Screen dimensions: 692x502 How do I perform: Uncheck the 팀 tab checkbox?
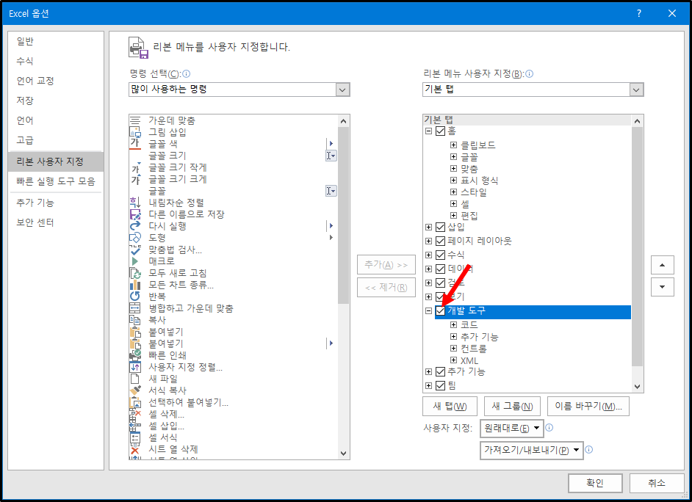(440, 385)
